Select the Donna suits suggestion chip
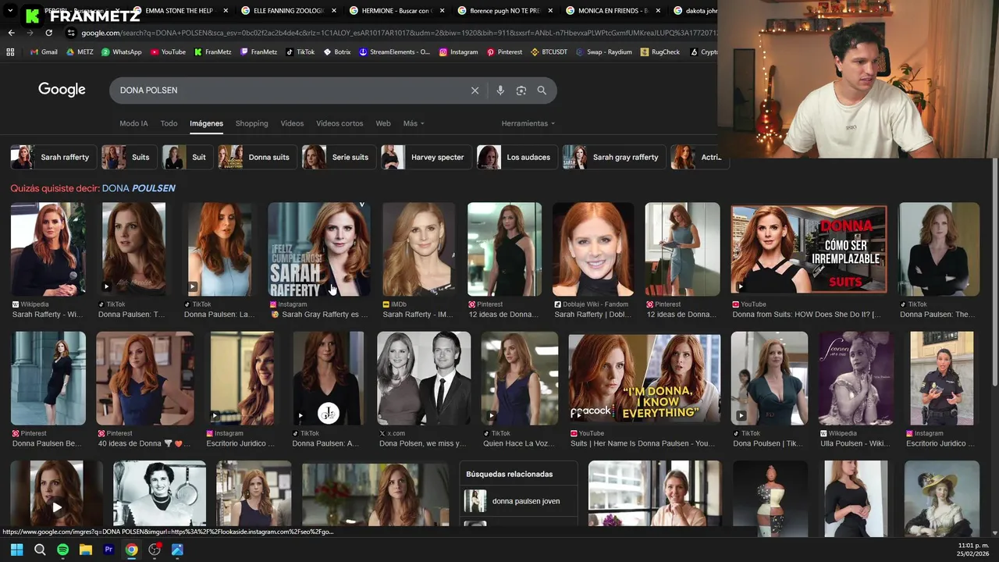 click(x=257, y=157)
